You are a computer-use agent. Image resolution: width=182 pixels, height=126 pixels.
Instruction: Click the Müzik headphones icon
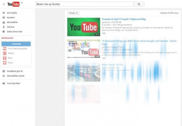(x=5, y=53)
